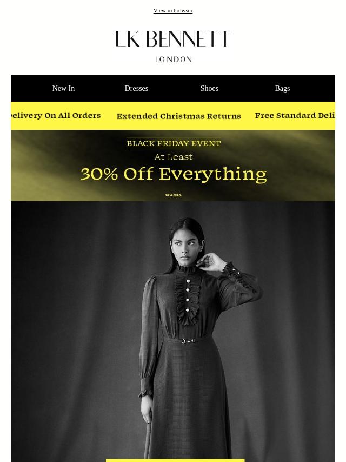Screen dimensions: 346x462
Task: Go to the New In section
Action: pyautogui.click(x=63, y=88)
